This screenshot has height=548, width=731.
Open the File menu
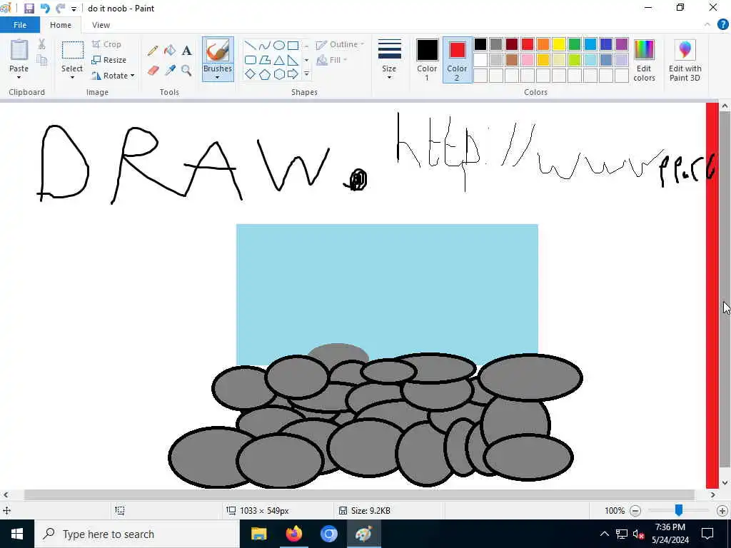[x=20, y=25]
